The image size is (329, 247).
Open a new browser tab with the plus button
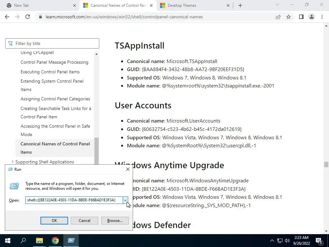(240, 5)
